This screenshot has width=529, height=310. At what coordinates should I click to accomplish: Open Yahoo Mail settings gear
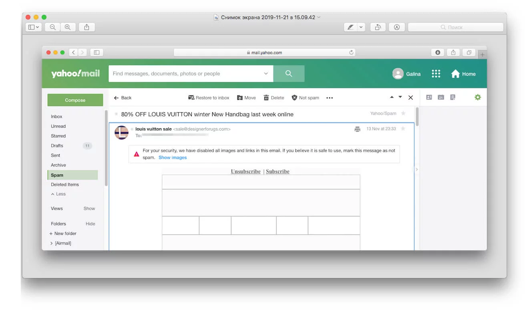coord(478,97)
